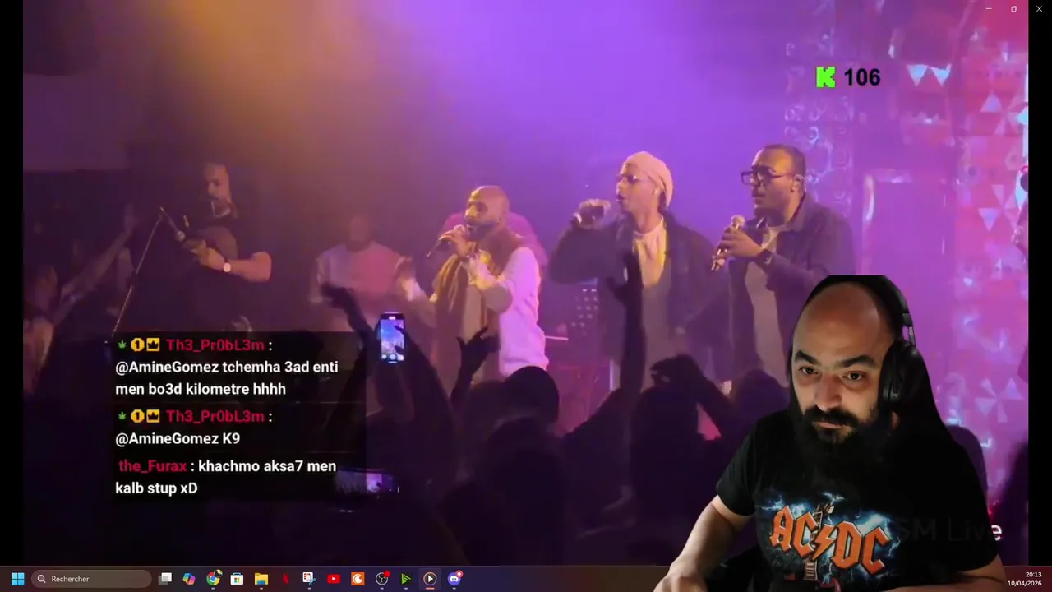Open Discord from the taskbar
This screenshot has width=1052, height=592.
click(454, 579)
